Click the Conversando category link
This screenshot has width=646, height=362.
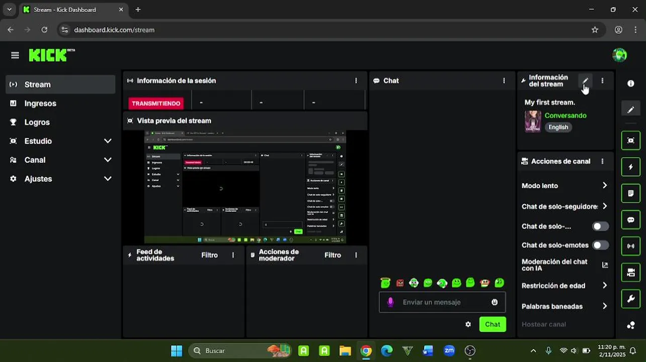click(566, 116)
